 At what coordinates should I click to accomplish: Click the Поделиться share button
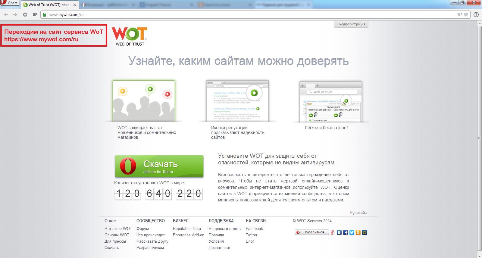[311, 232]
